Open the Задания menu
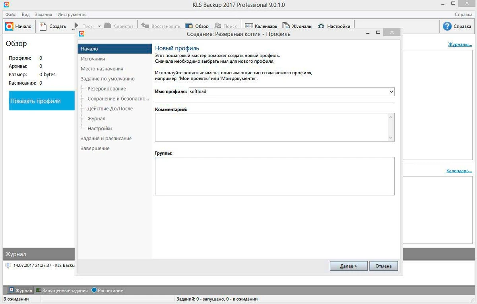 coord(43,14)
